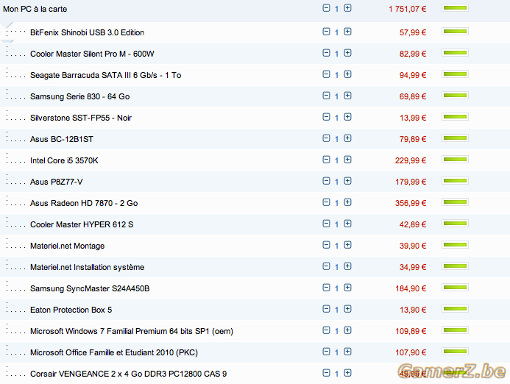Select Cooler Master Silent Pro M - 600W row
This screenshot has width=510, height=384.
pos(255,54)
